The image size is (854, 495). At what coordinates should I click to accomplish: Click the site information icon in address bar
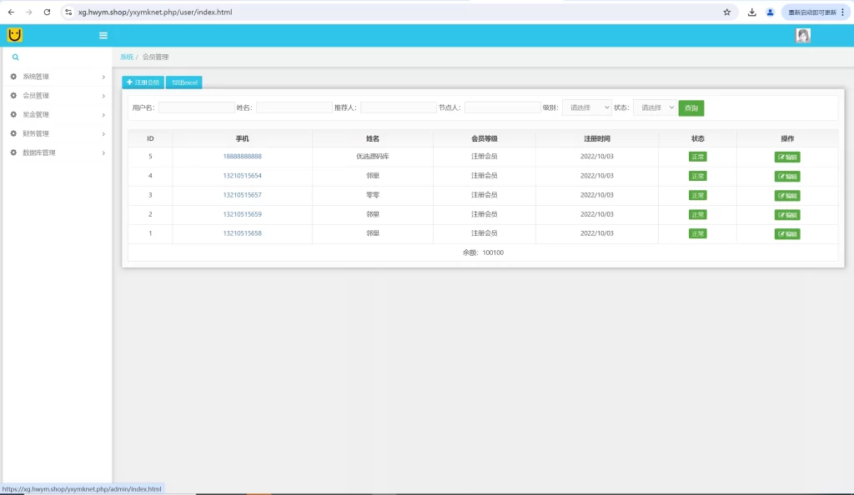[x=68, y=12]
